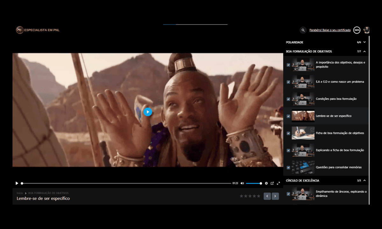Open lesson title 'Ficha de boa formulação de objetivos'
This screenshot has width=382, height=229.
coord(340,133)
